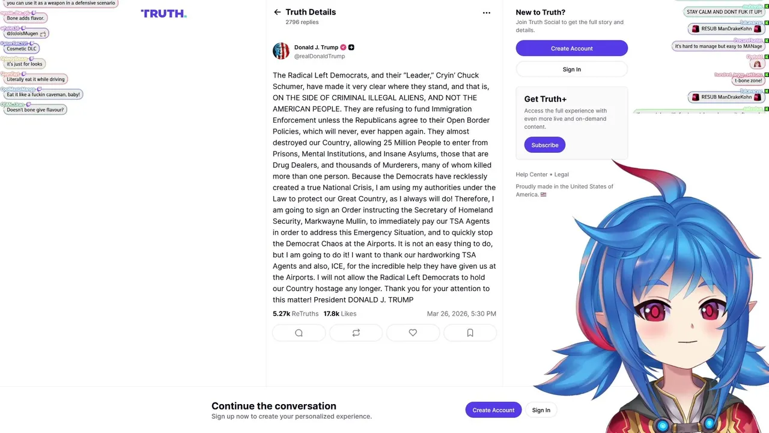Click the @realDonaldTrump handle
Screen dimensions: 769x433
click(x=319, y=57)
